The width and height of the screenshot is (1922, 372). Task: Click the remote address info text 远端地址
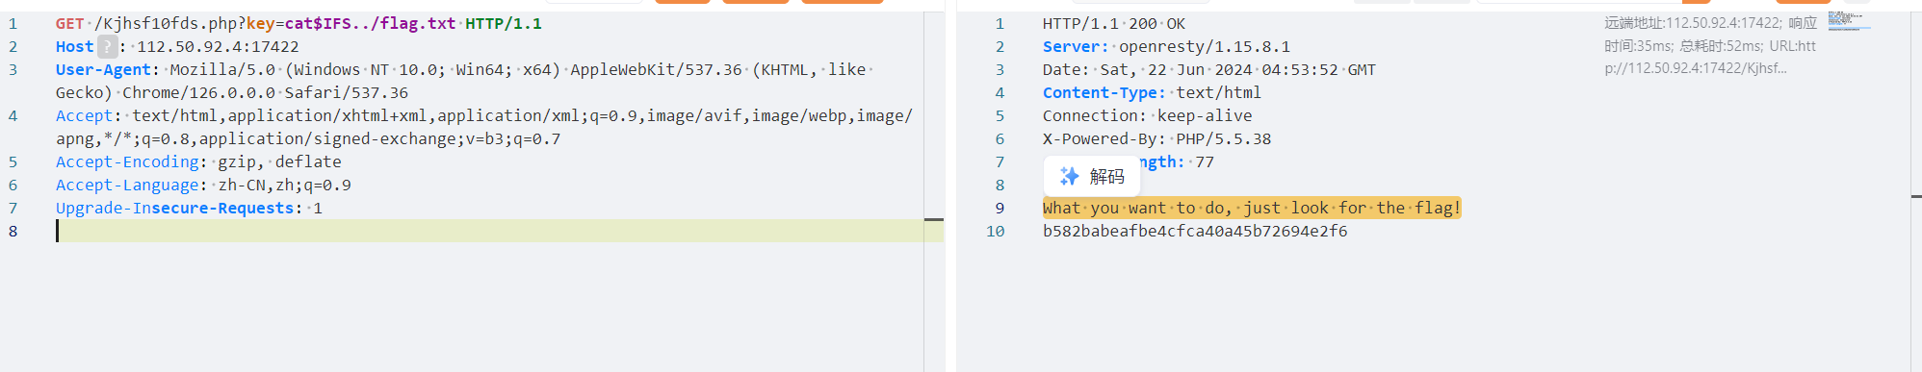coord(1710,45)
